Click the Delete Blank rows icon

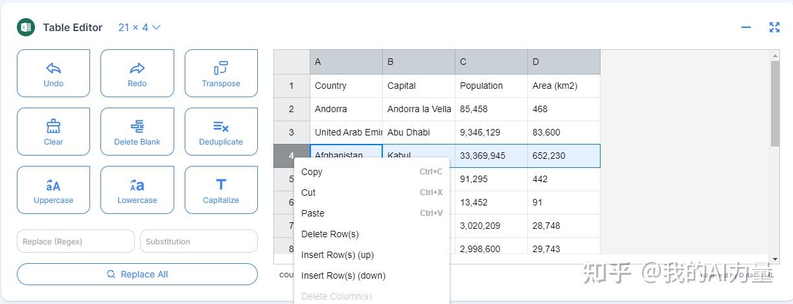(x=137, y=126)
